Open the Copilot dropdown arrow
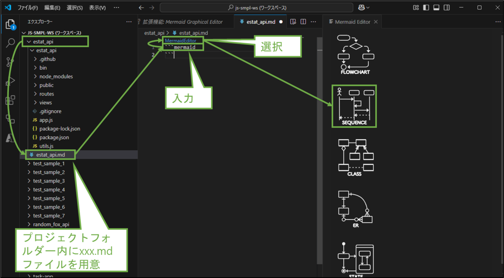The height and width of the screenshot is (278, 504). 368,8
